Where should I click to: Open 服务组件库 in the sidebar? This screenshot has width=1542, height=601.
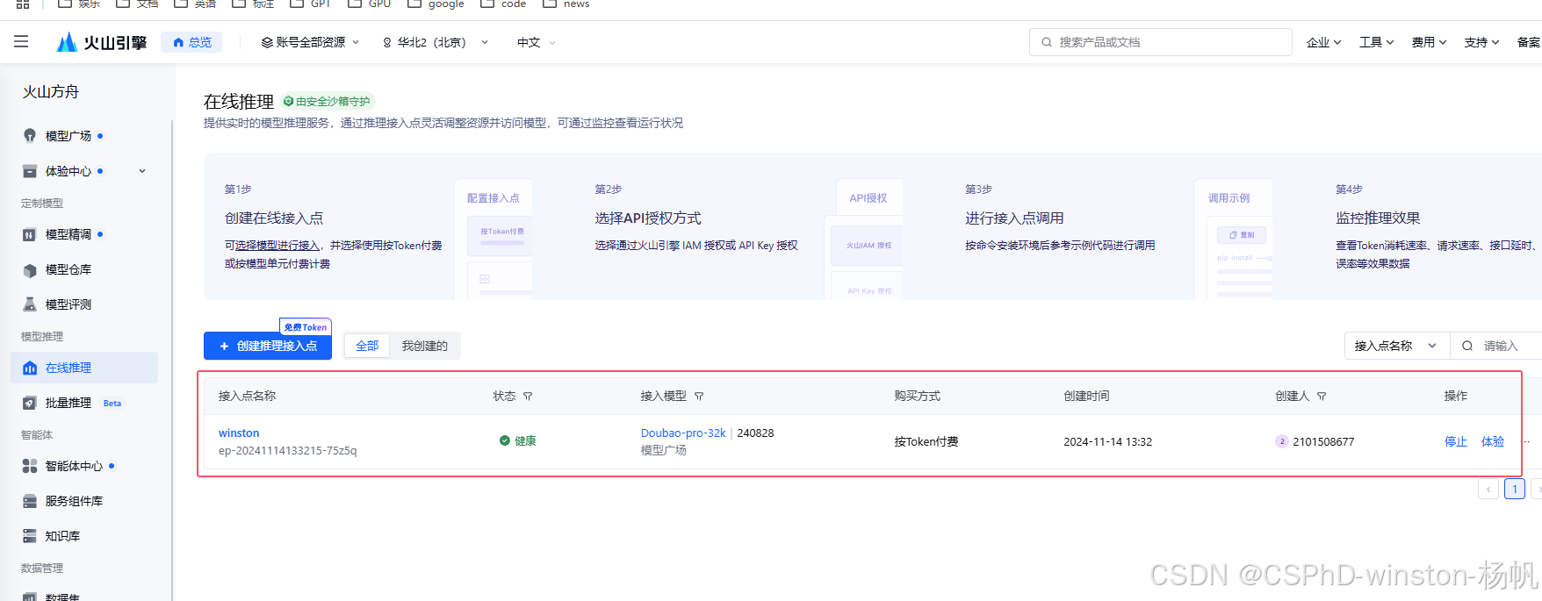click(75, 501)
